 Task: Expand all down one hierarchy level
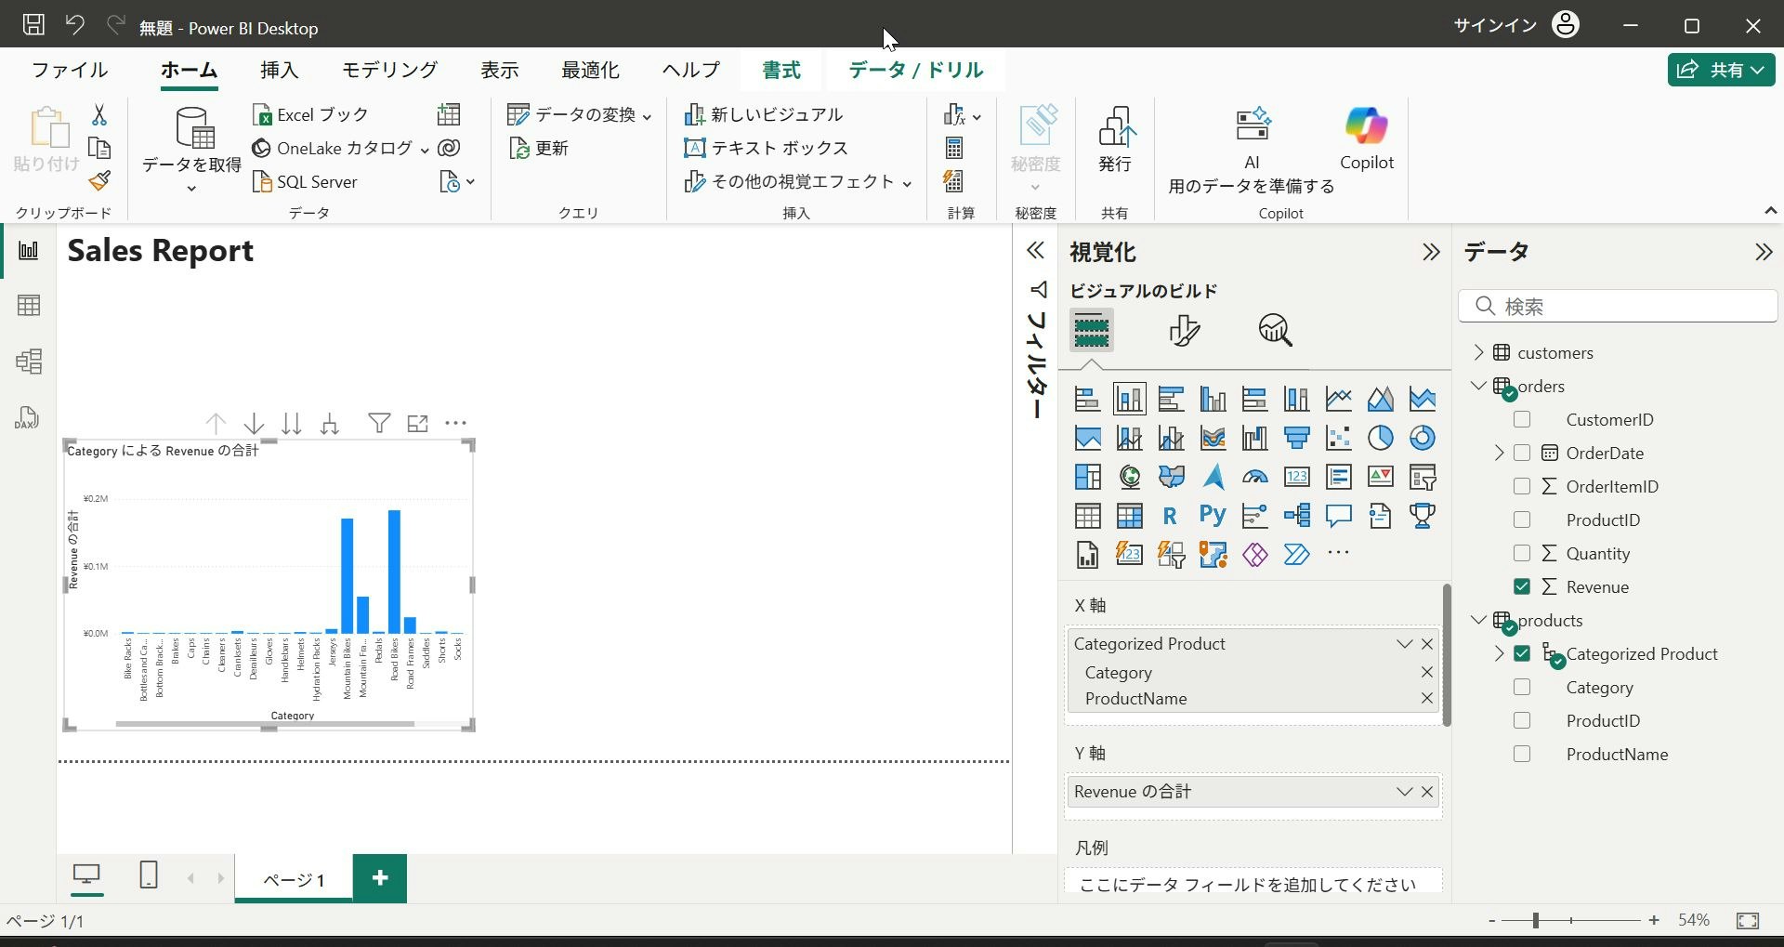[329, 424]
